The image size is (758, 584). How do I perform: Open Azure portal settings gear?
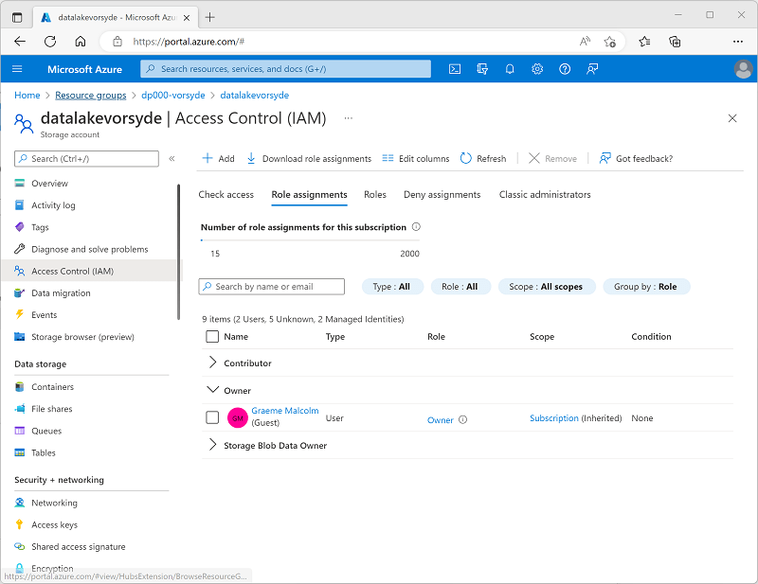(x=537, y=68)
